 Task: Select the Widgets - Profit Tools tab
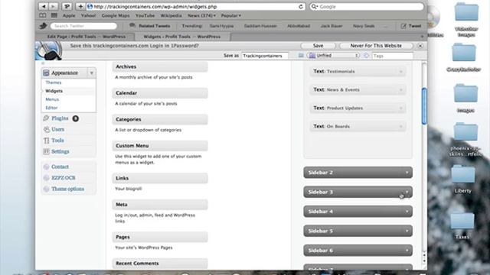[182, 37]
